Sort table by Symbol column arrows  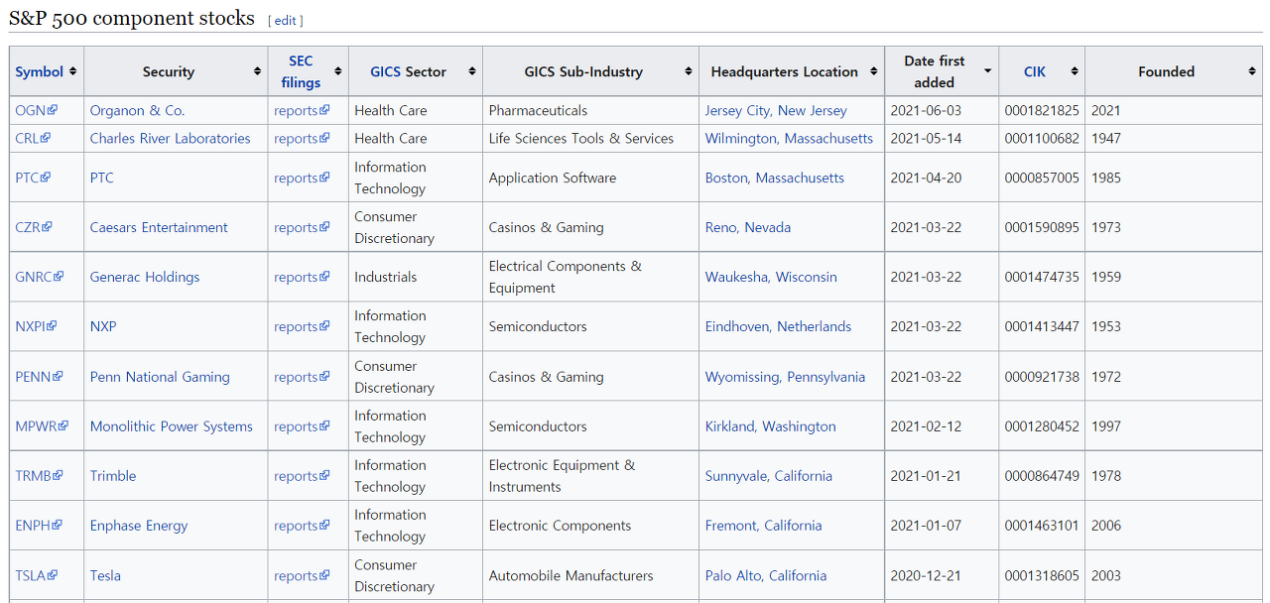click(72, 71)
